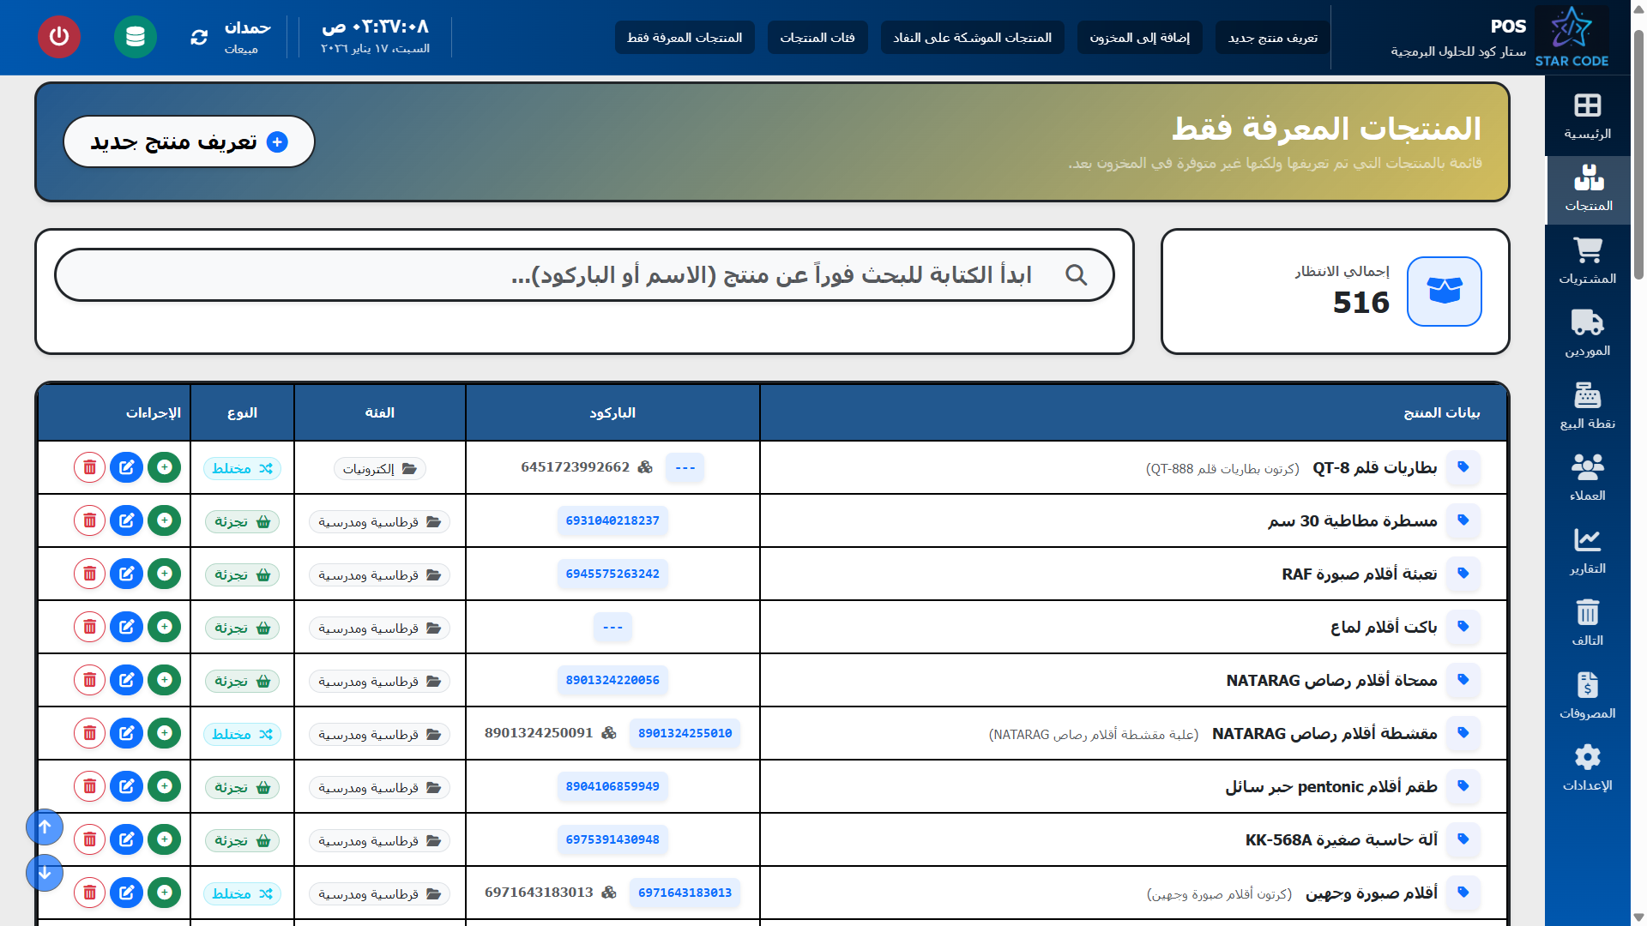Delete the مسطرة مطاطية 30 سم product
Viewport: 1647px width, 926px height.
[89, 520]
